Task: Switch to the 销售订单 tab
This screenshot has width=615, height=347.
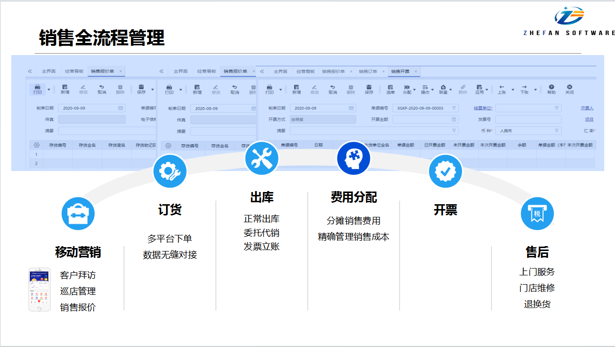Action: tap(367, 72)
